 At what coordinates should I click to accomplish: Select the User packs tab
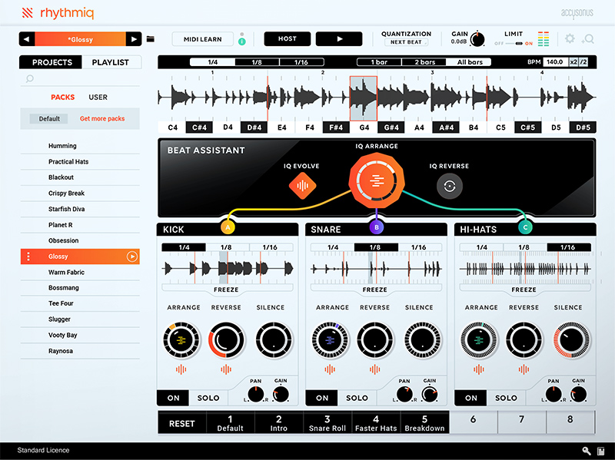(x=98, y=98)
